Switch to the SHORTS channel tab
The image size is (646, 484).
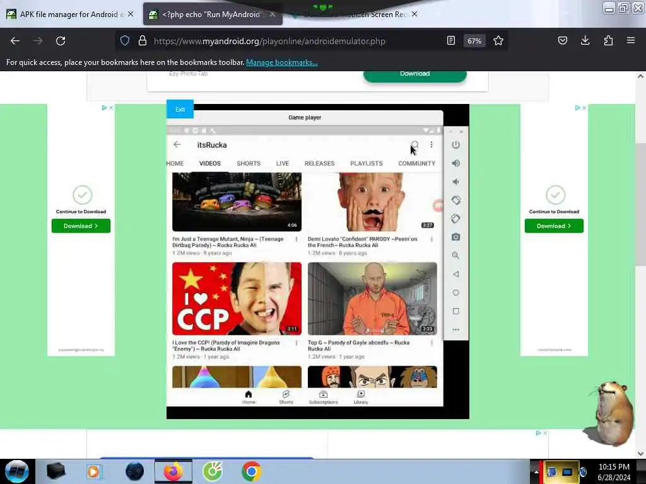[x=249, y=163]
